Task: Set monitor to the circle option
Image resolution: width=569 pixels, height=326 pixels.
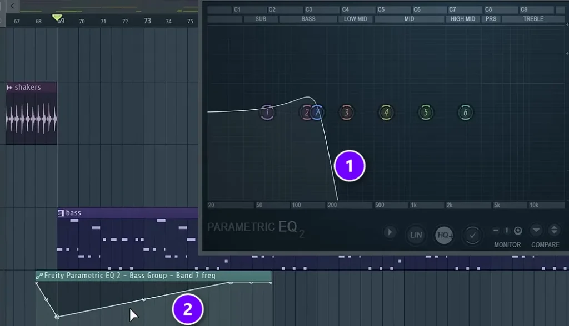Action: [x=518, y=231]
